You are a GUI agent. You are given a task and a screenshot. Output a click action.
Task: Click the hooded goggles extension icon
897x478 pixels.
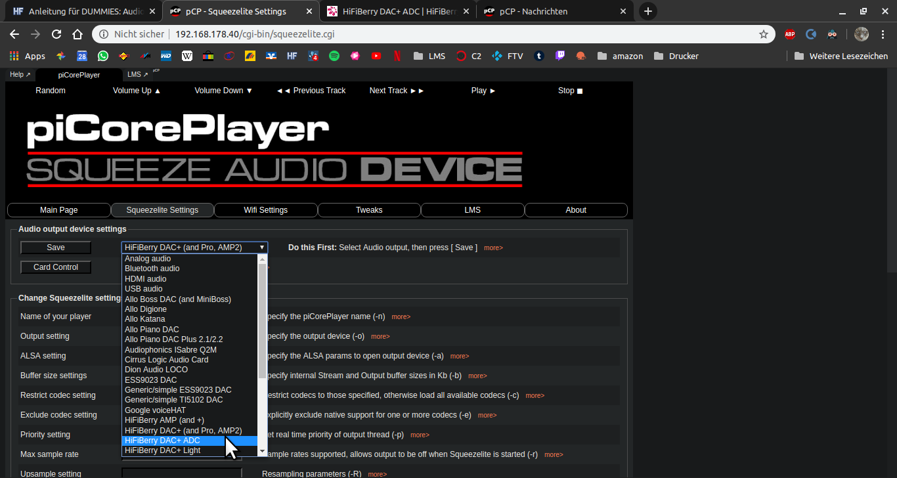pos(832,34)
